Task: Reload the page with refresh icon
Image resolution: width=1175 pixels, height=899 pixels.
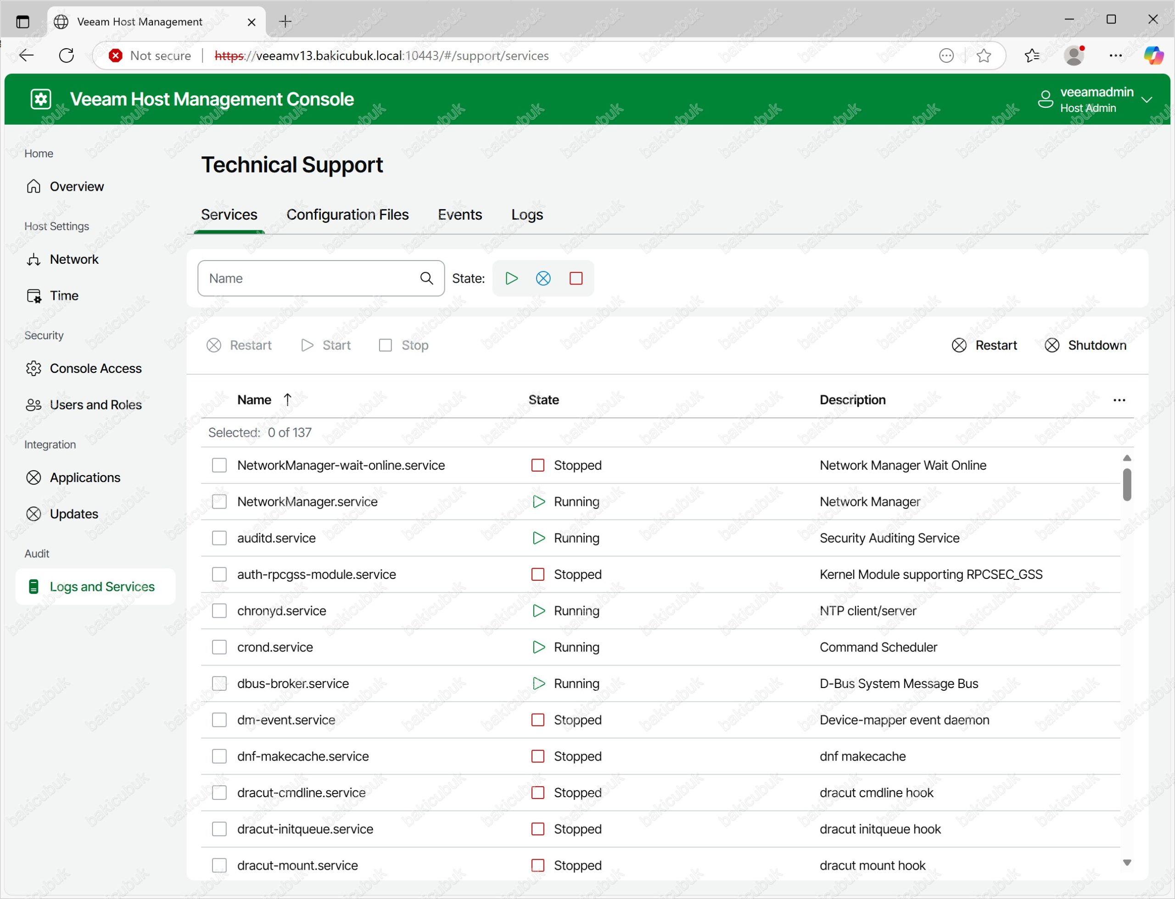Action: tap(67, 55)
